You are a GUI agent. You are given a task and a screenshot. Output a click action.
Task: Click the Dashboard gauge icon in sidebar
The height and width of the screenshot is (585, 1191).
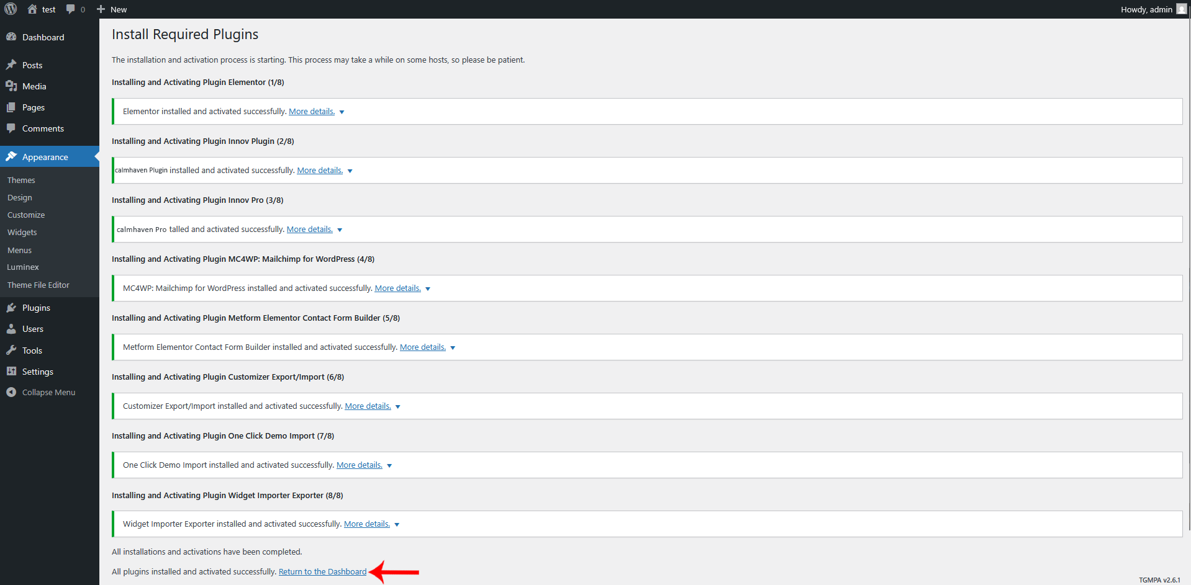tap(11, 37)
